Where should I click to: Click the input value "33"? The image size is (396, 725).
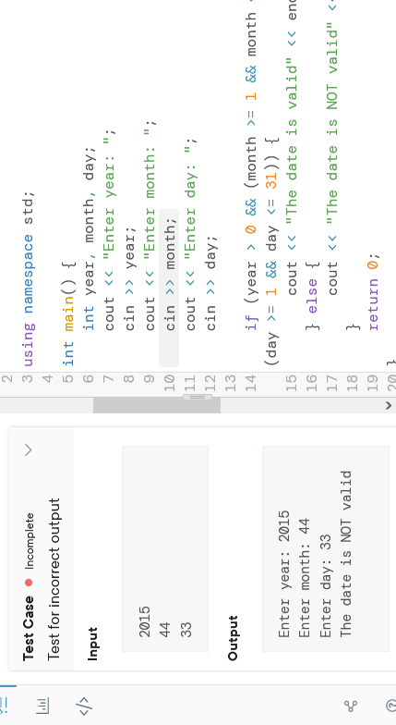[186, 631]
